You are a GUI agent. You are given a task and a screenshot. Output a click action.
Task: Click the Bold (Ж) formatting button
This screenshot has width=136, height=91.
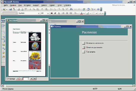click(52, 13)
